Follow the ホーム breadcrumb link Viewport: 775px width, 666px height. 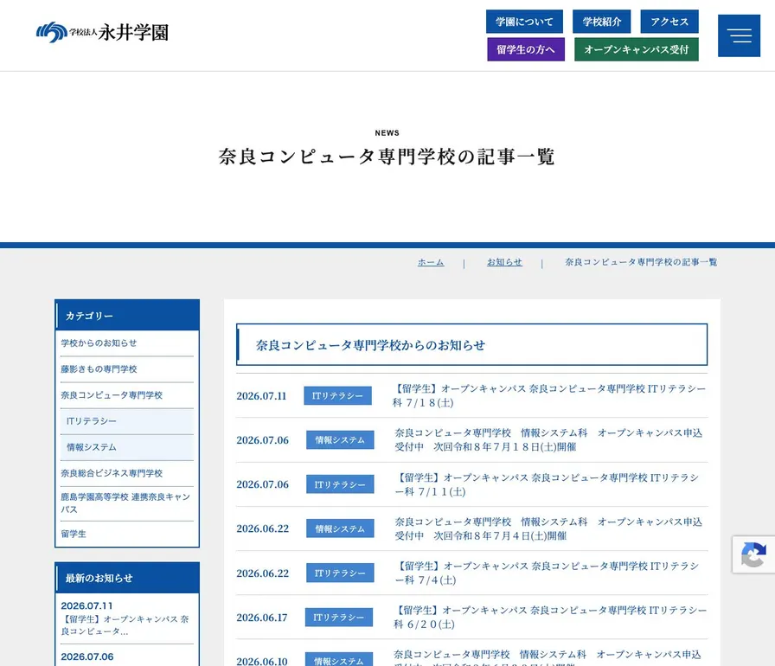tap(431, 262)
